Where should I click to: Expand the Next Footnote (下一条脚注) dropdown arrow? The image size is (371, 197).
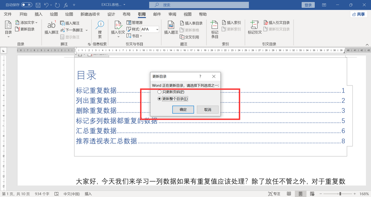pos(87,30)
